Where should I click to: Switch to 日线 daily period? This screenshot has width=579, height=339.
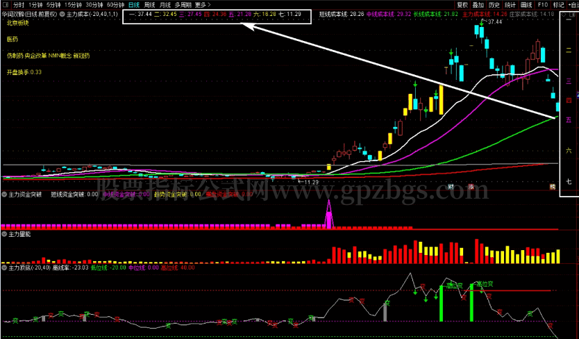coord(133,4)
